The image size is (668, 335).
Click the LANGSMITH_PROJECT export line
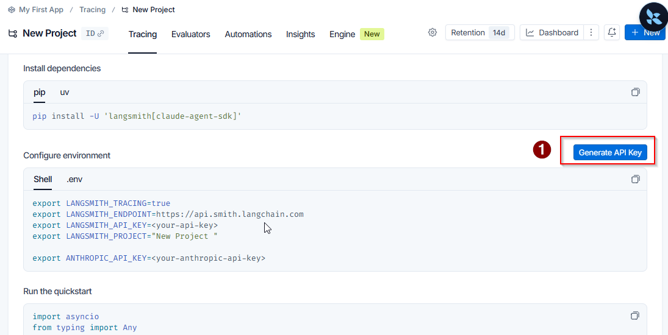click(x=125, y=236)
